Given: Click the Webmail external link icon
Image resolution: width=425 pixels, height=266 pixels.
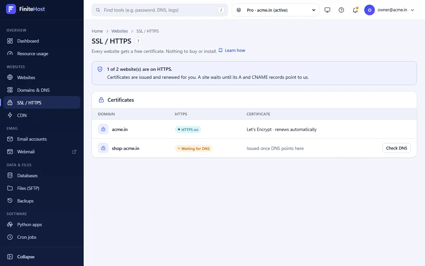Looking at the screenshot, I should [x=74, y=152].
